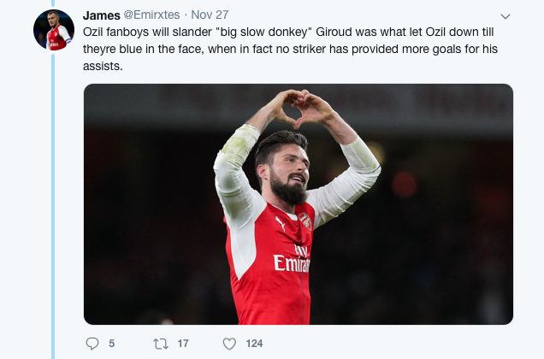Click the reply count number 5

112,344
